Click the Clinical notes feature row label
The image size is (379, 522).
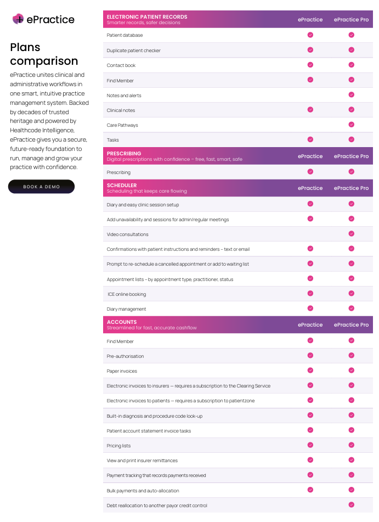(121, 110)
